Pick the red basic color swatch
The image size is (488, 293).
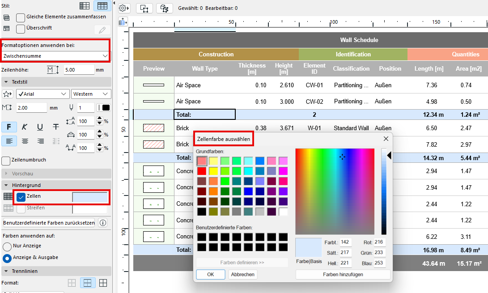pyautogui.click(x=202, y=170)
